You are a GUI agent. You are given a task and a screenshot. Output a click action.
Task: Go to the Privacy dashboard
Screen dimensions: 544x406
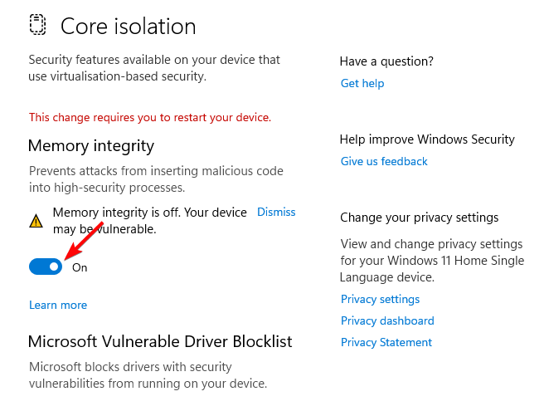387,320
